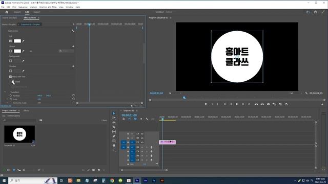The width and height of the screenshot is (328, 184).
Task: Toggle Linked Selection in Timeline
Action: click(x=135, y=119)
